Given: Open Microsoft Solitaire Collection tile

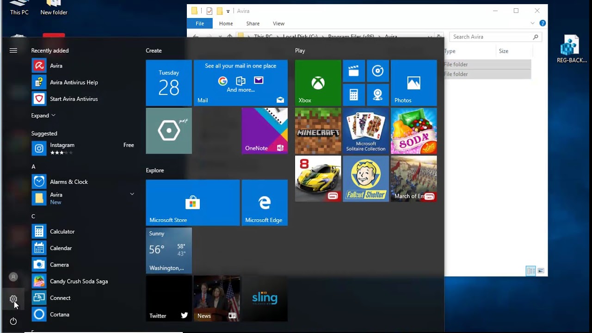Looking at the screenshot, I should click(366, 131).
